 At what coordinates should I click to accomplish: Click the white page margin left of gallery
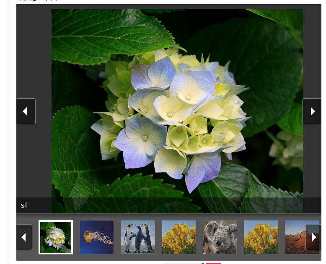click(5, 126)
